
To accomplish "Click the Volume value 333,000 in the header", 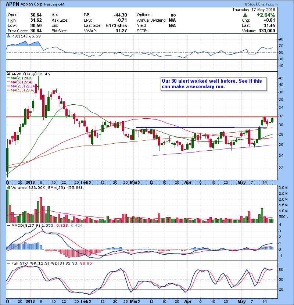I will pyautogui.click(x=267, y=31).
